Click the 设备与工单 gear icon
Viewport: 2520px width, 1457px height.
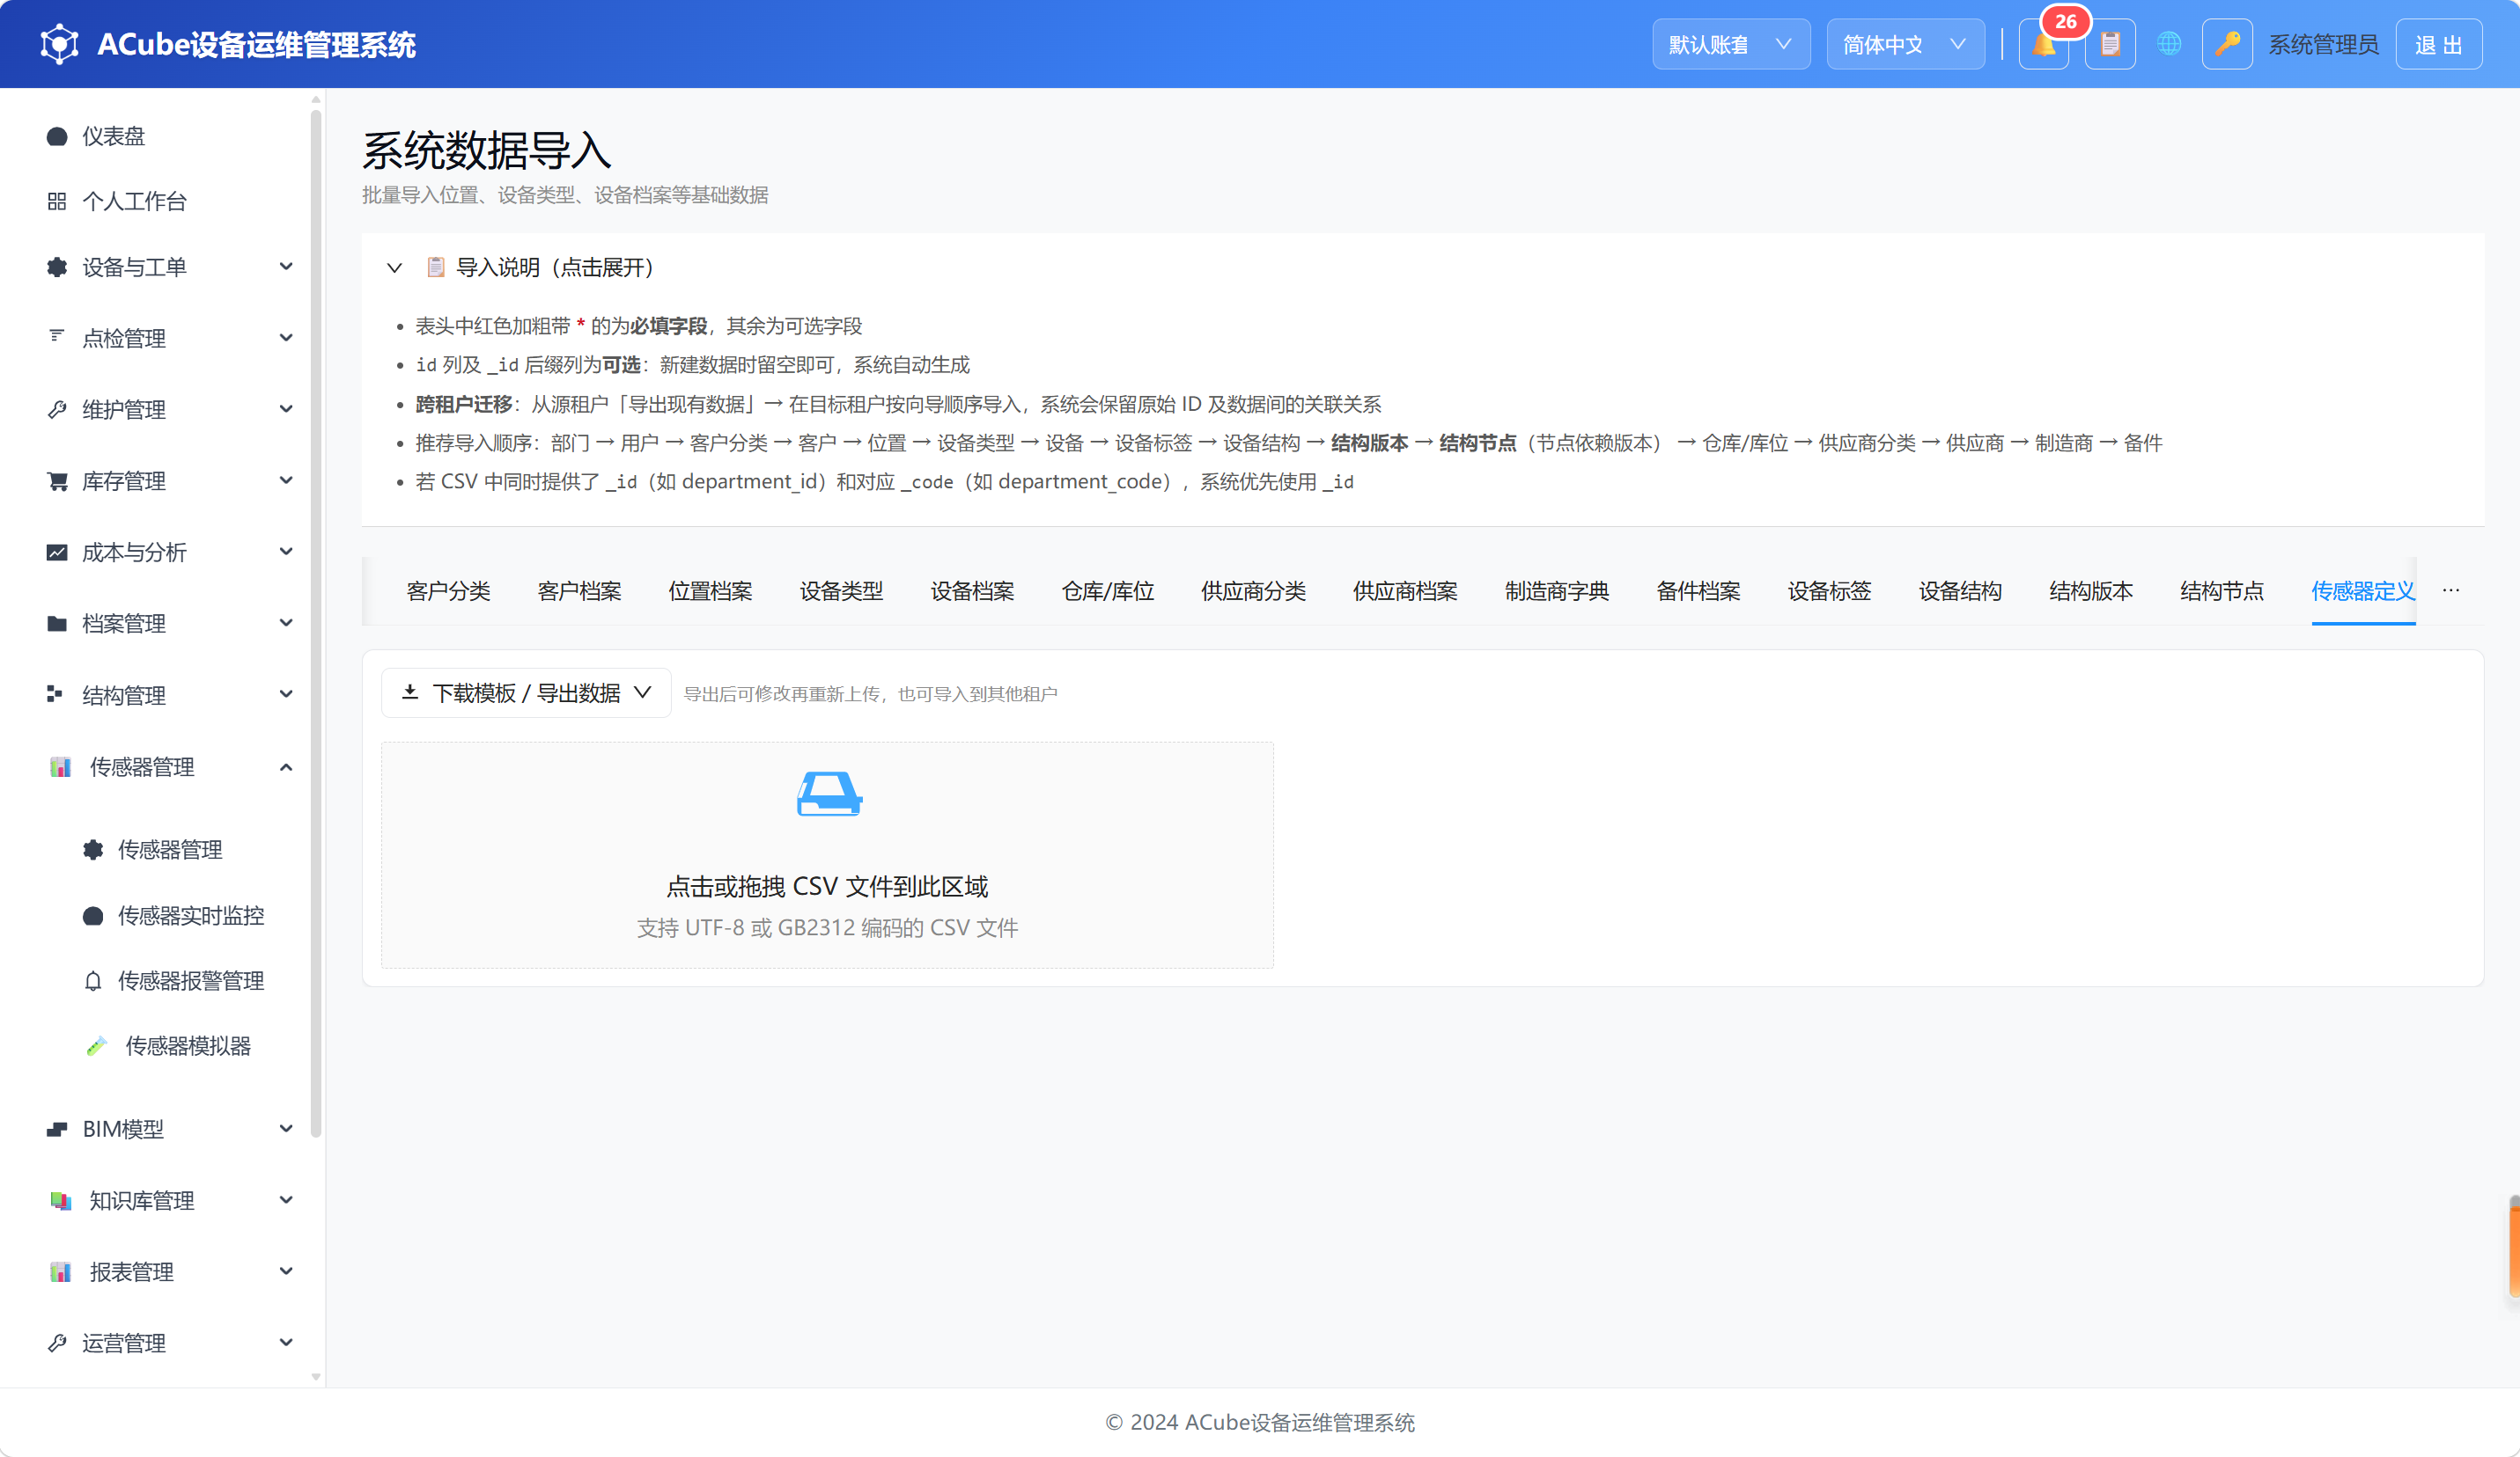[57, 267]
